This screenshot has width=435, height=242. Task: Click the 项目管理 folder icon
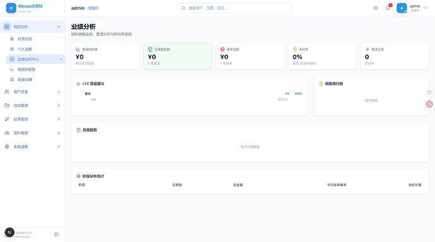[x=7, y=106]
